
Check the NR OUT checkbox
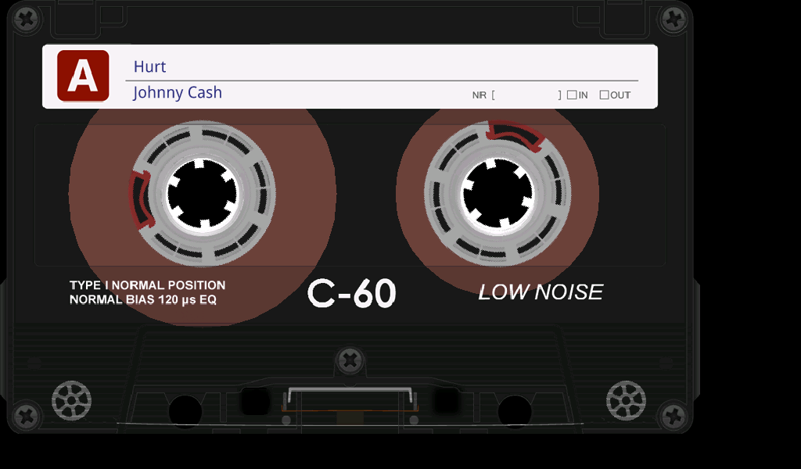[604, 95]
